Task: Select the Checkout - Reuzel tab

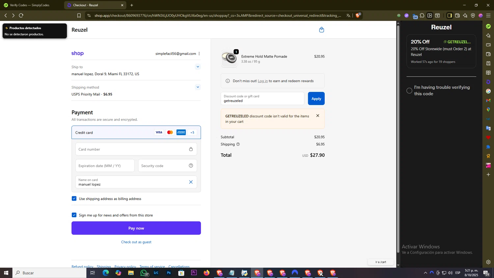Action: (x=95, y=5)
